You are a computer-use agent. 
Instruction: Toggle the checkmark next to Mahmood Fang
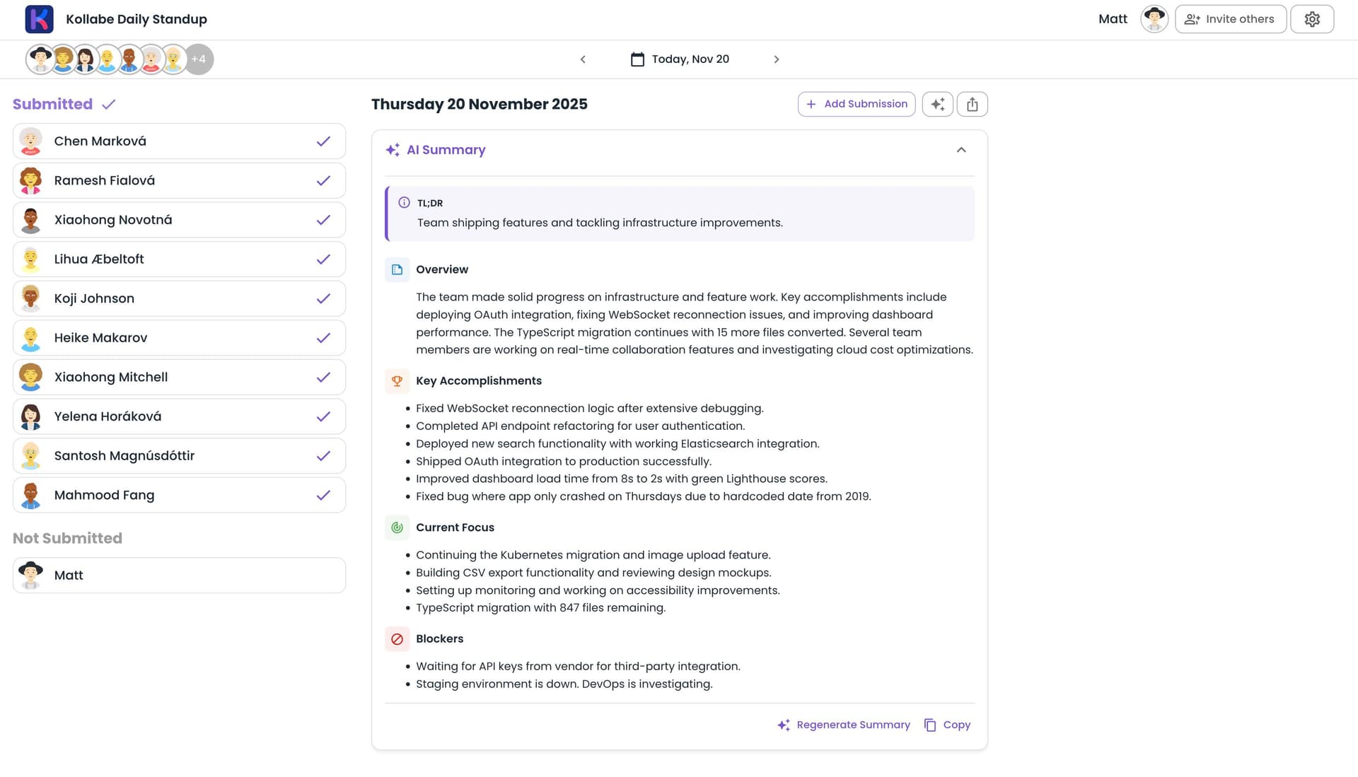(x=325, y=495)
